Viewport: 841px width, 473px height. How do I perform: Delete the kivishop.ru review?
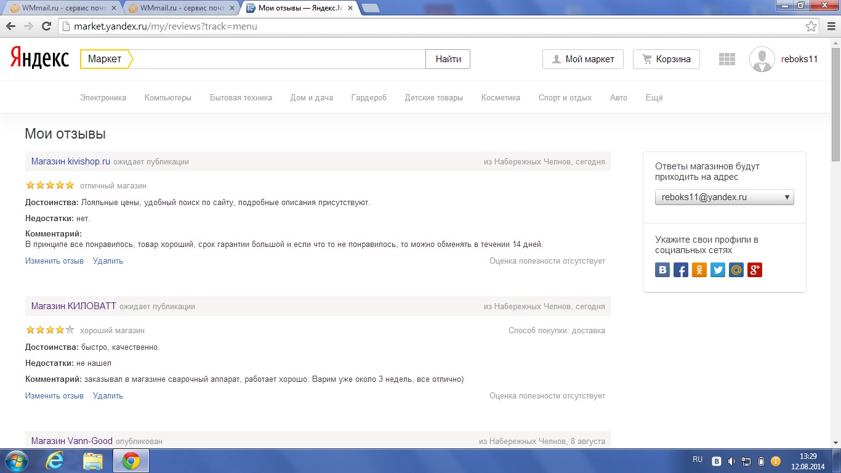[x=108, y=261]
